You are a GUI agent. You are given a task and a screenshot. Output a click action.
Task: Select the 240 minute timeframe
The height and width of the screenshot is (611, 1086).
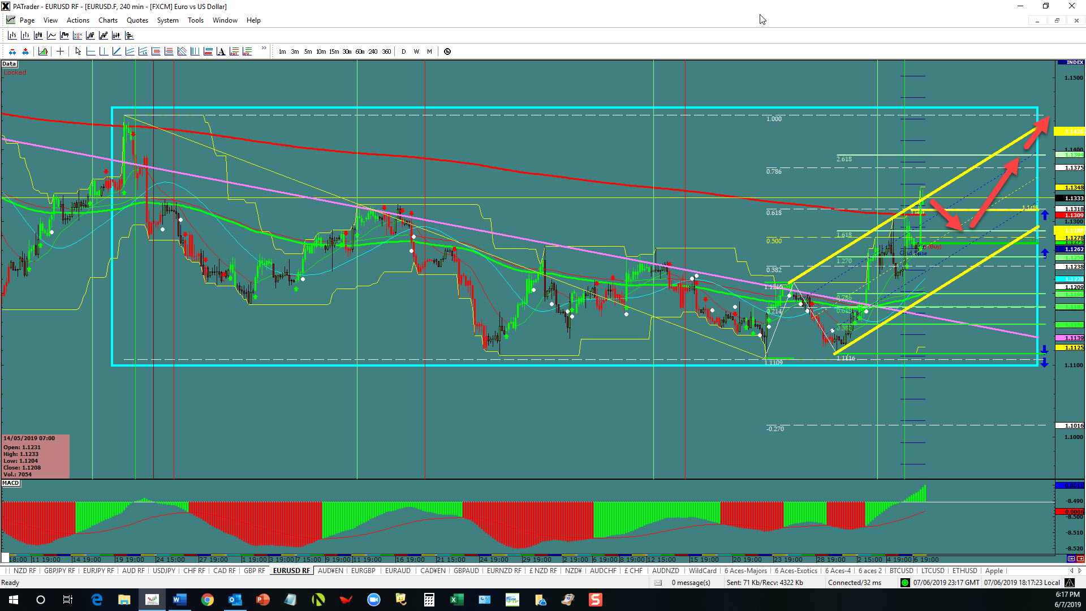pos(373,51)
